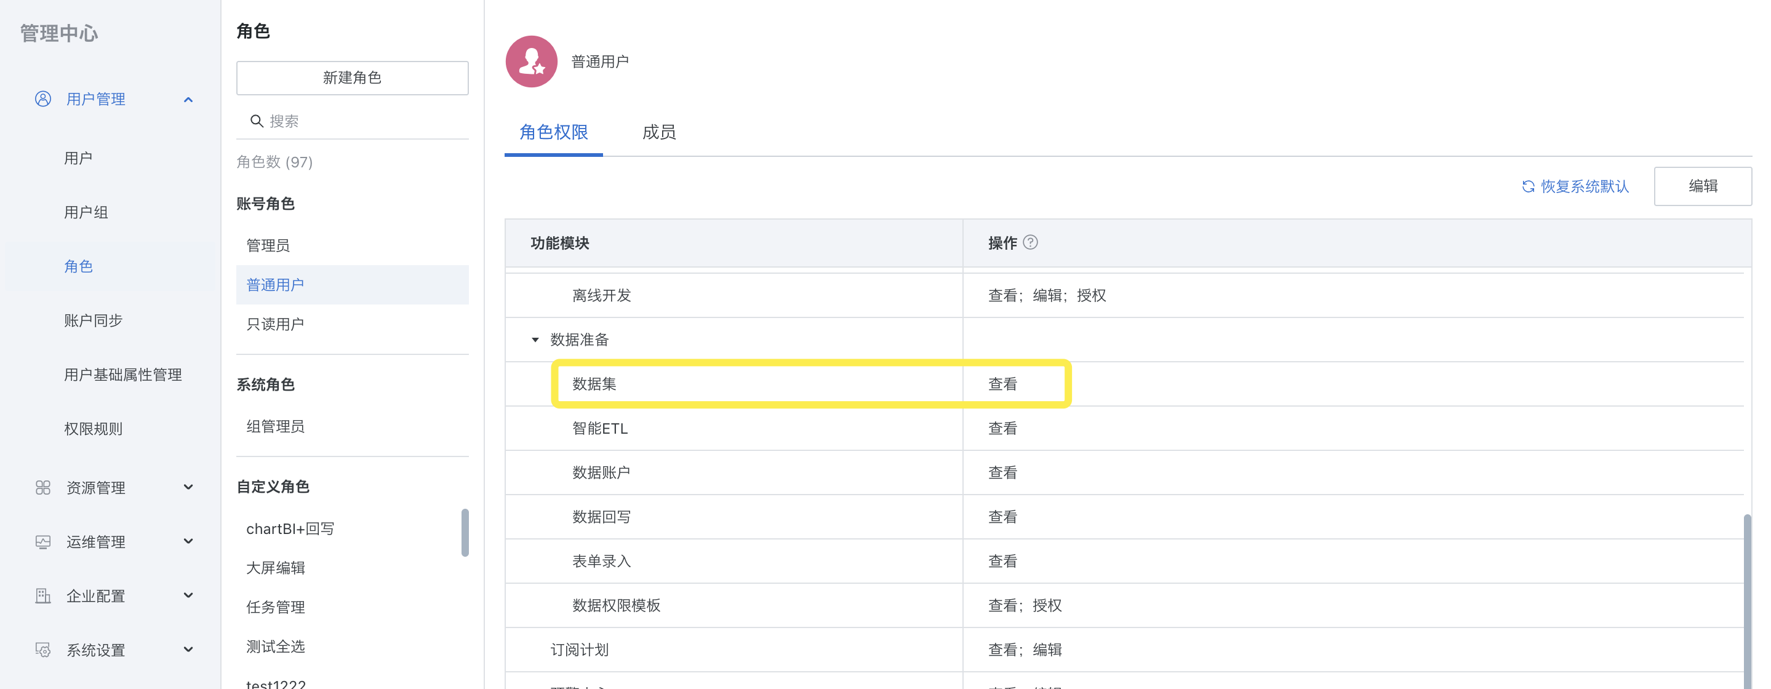
Task: Click the search magnifier icon
Action: click(257, 121)
